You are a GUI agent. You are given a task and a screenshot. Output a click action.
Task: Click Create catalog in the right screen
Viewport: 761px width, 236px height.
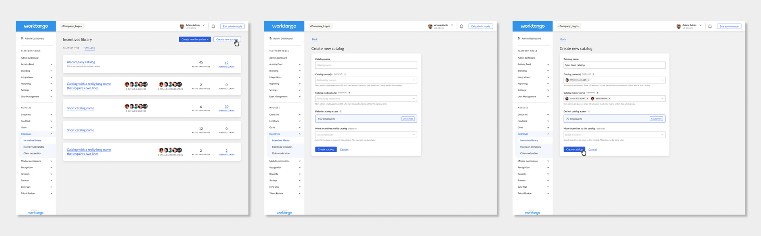[x=574, y=149]
